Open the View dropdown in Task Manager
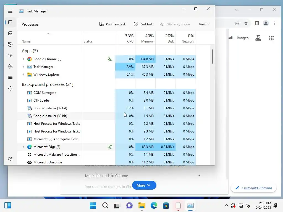283x212 pixels. coord(204,24)
